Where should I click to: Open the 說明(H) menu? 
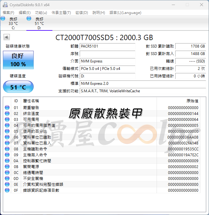[x=99, y=13]
